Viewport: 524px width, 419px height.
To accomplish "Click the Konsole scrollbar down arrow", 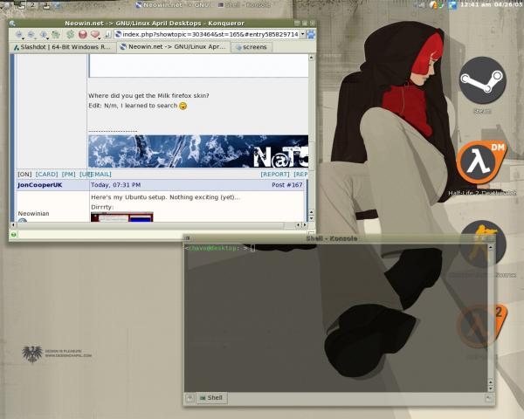I will [x=491, y=388].
